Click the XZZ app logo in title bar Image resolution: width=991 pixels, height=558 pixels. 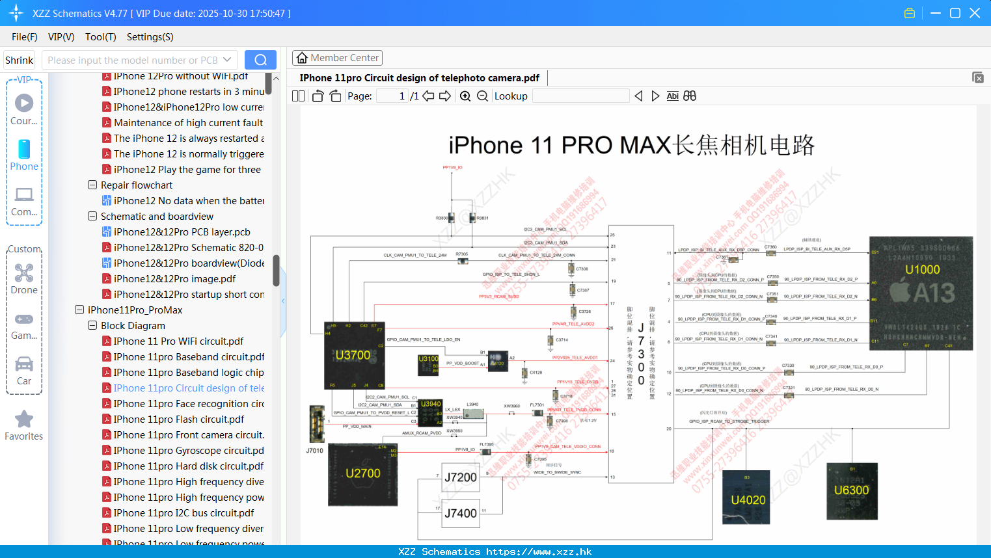point(16,13)
